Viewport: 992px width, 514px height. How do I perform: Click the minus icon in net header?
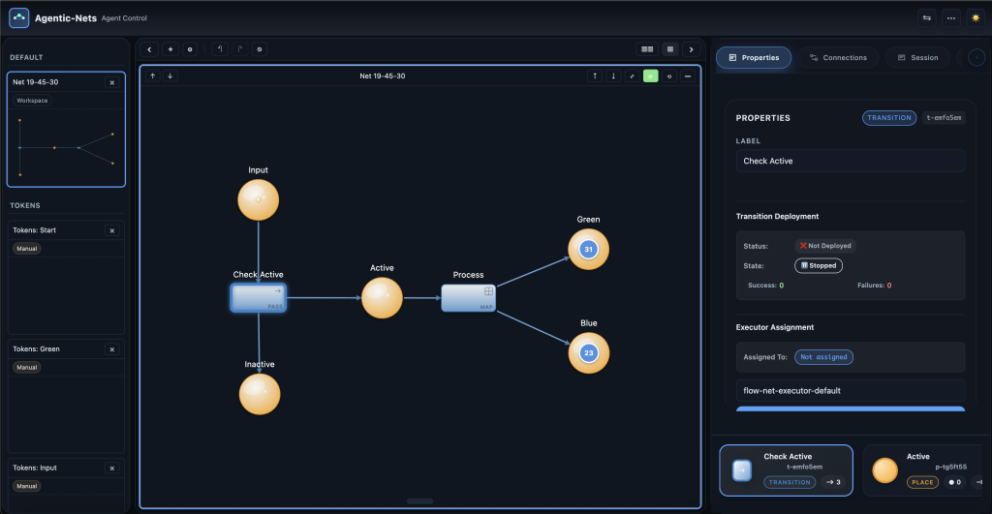[688, 76]
